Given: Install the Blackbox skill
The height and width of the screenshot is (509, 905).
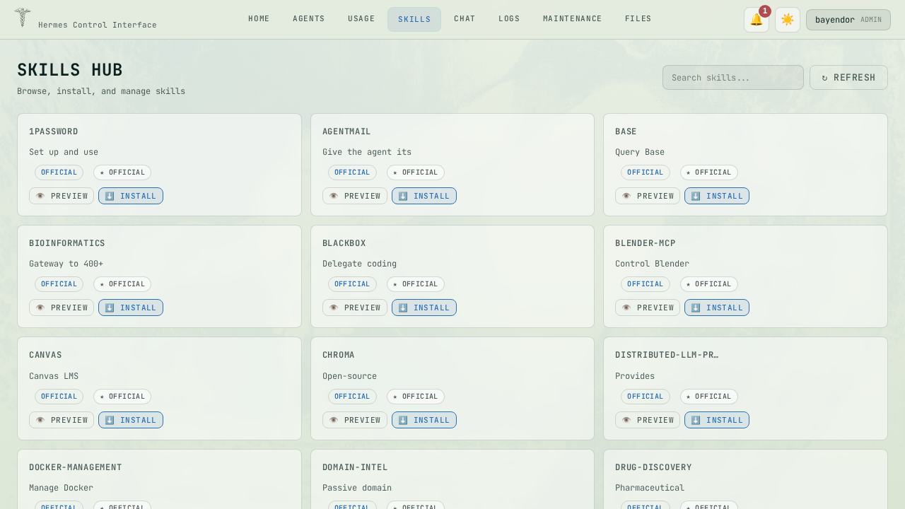Looking at the screenshot, I should pyautogui.click(x=424, y=308).
